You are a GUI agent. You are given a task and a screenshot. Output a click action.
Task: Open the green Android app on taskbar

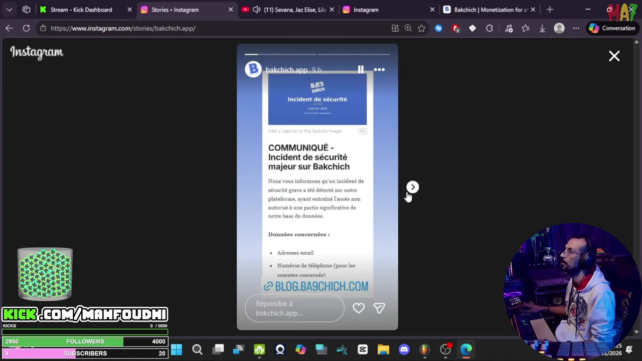(259, 349)
